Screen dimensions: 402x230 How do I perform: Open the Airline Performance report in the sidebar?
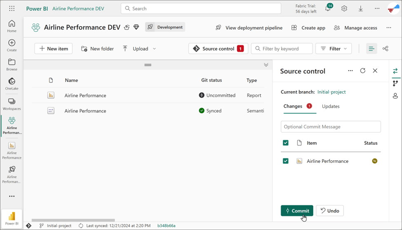(x=12, y=150)
